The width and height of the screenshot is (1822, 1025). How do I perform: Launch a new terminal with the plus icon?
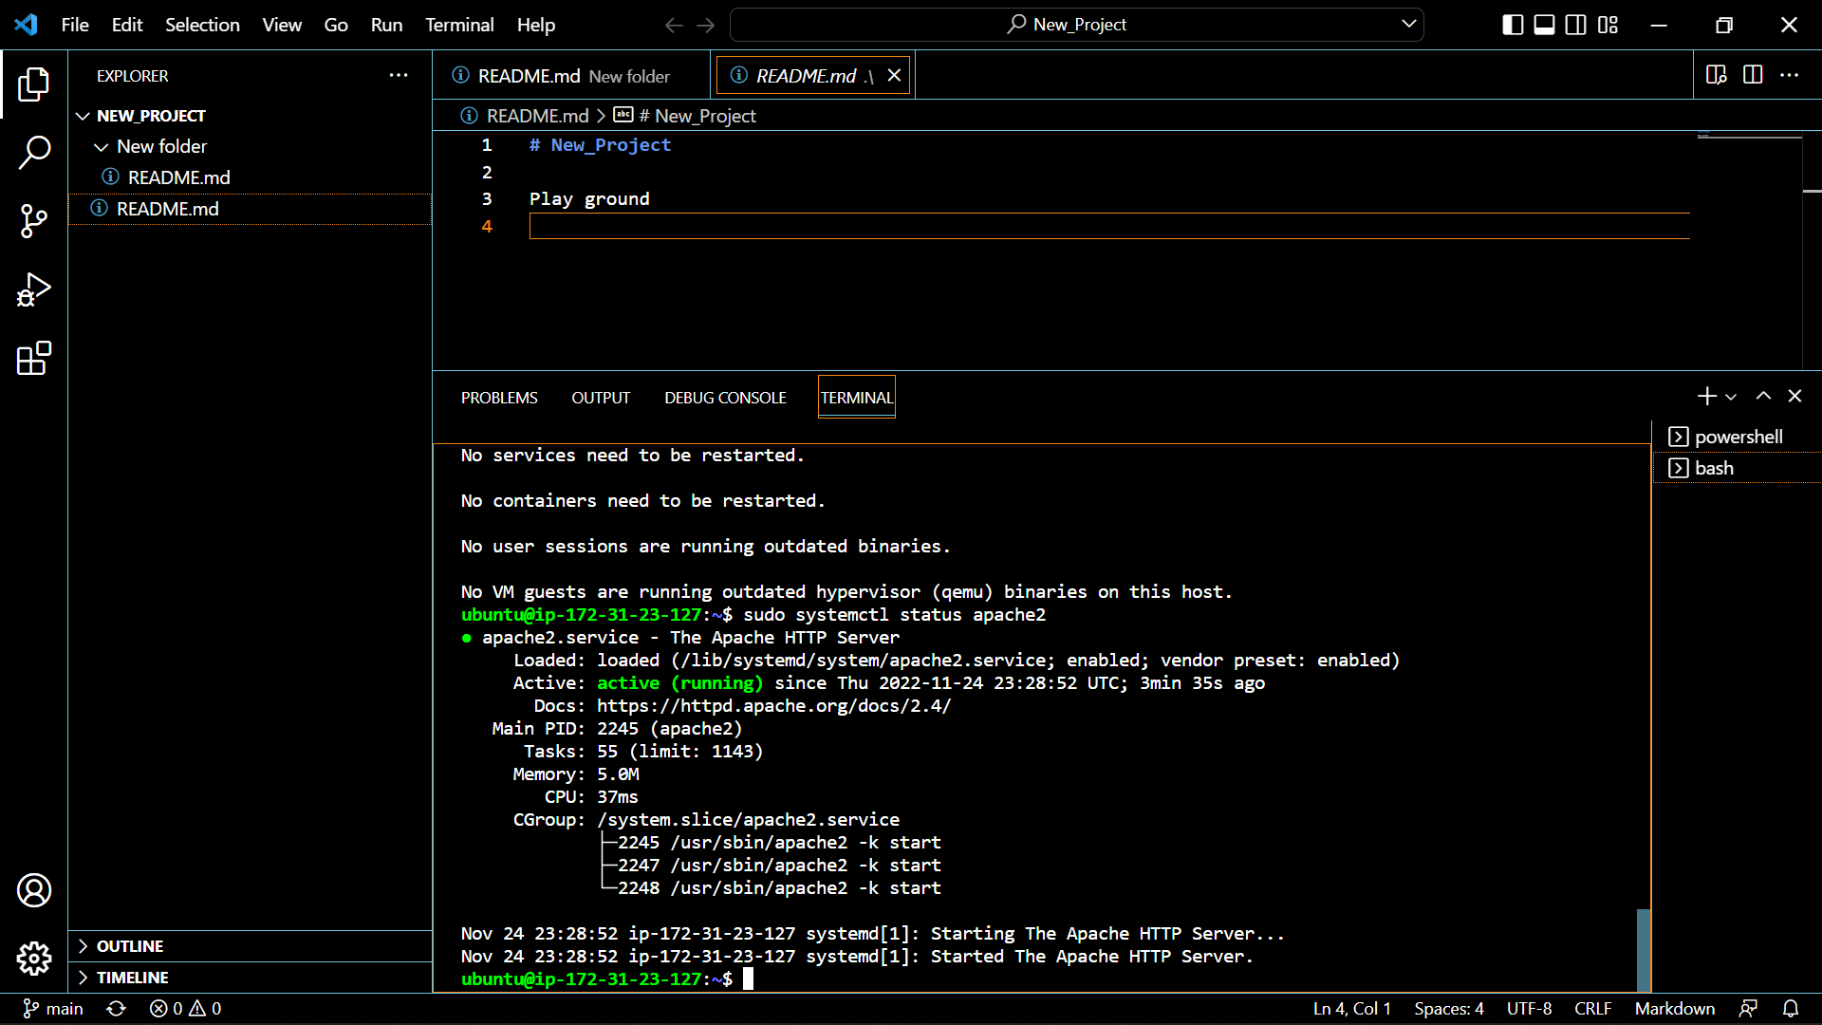[x=1706, y=396]
